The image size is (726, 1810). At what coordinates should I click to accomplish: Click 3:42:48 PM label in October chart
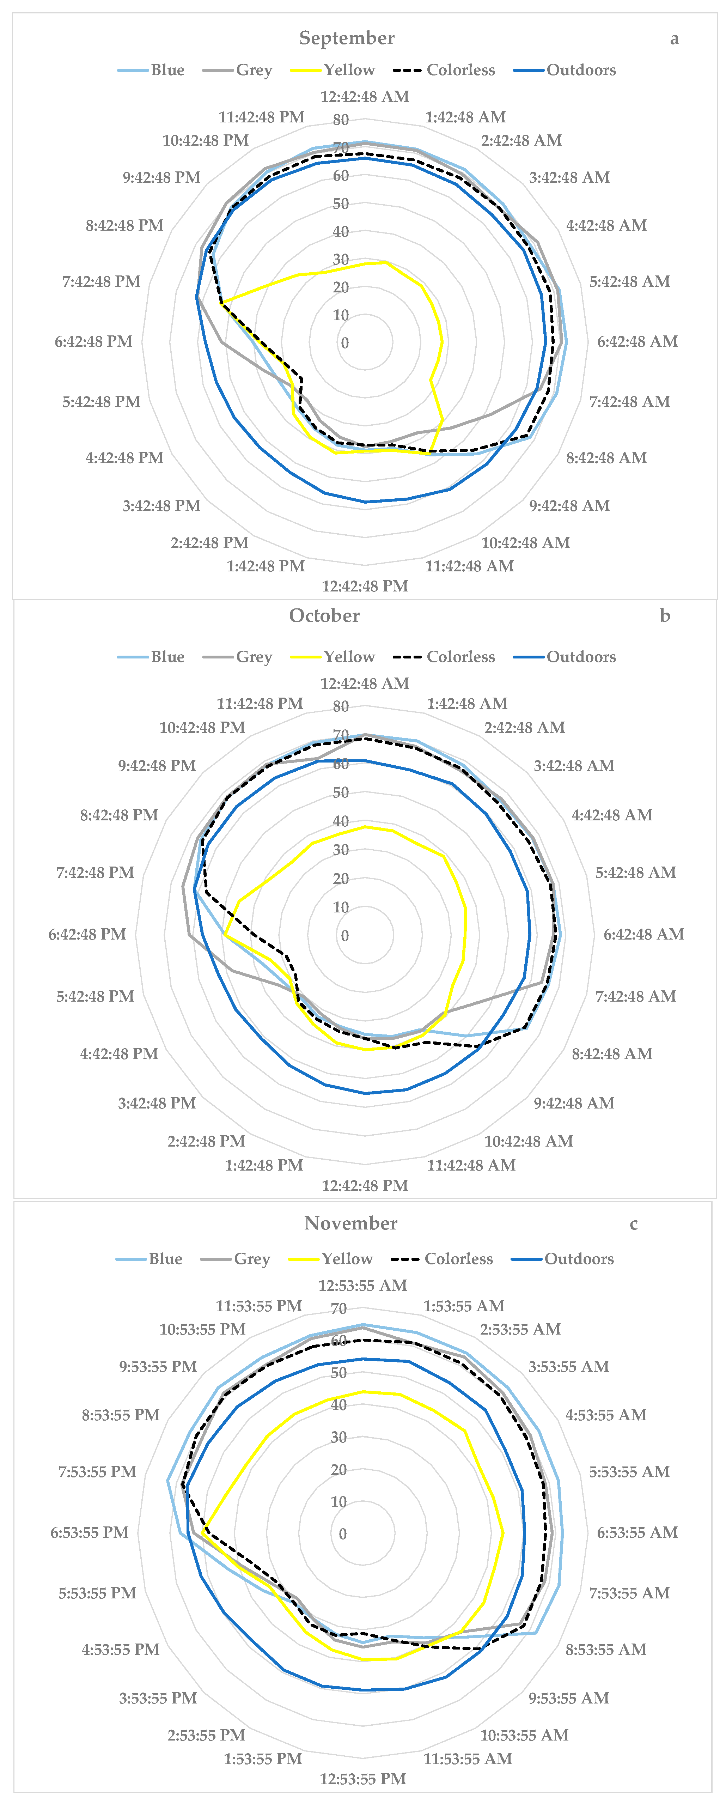pos(157,1103)
